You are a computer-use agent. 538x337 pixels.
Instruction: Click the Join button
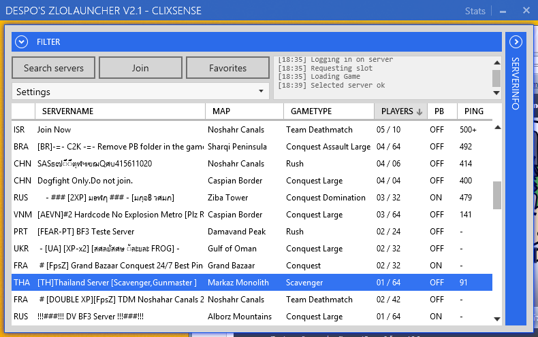pos(140,68)
